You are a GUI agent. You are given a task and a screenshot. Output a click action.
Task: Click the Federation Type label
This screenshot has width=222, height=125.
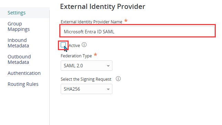click(x=76, y=56)
